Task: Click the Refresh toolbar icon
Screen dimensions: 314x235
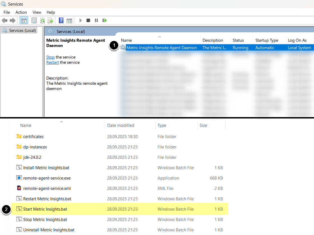Action: click(x=42, y=20)
